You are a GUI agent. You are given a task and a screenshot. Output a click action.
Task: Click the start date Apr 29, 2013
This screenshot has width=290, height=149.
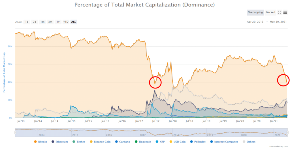pyautogui.click(x=255, y=22)
